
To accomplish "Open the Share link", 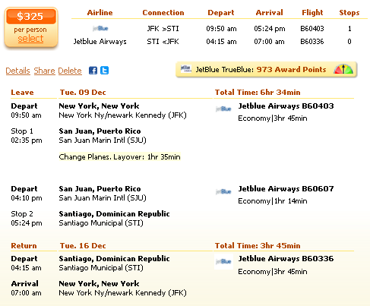I will click(x=44, y=71).
